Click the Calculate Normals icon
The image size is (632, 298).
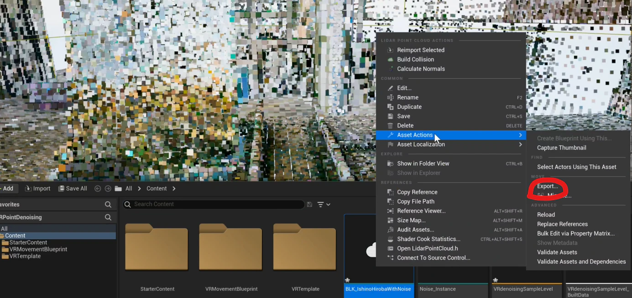390,69
